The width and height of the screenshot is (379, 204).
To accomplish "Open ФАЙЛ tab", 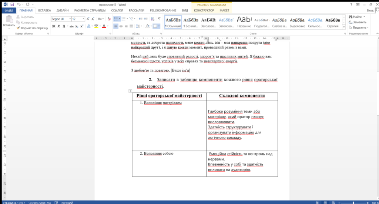I will point(9,10).
